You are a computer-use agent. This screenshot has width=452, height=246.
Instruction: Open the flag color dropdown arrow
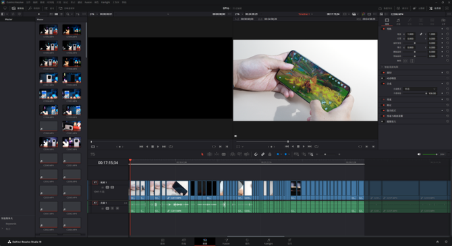click(281, 154)
